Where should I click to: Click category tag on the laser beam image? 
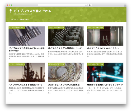point(95,64)
